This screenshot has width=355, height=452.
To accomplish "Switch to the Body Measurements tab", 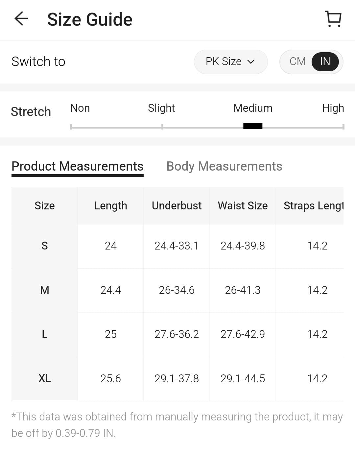I will (224, 166).
